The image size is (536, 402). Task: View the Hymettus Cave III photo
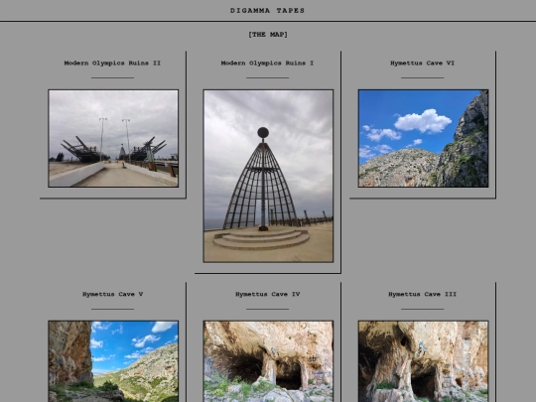tap(423, 361)
